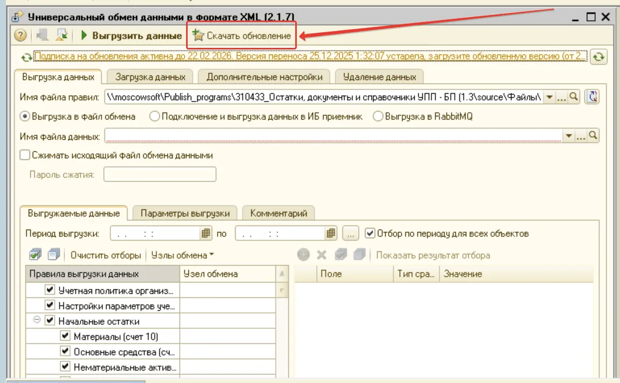Switch to the Загрузка данных tab

click(x=150, y=77)
